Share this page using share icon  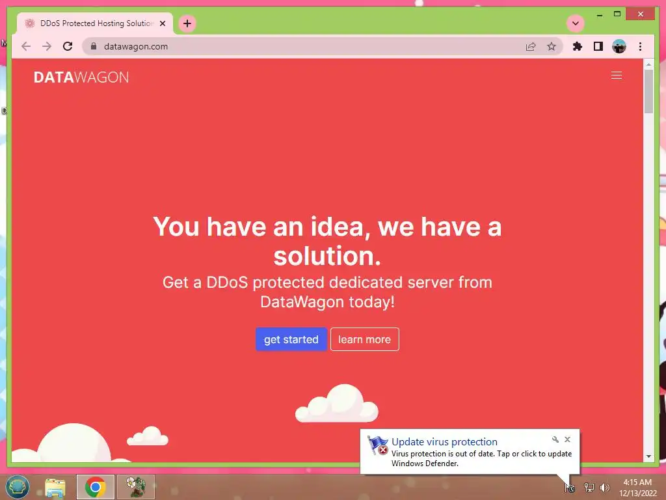531,46
